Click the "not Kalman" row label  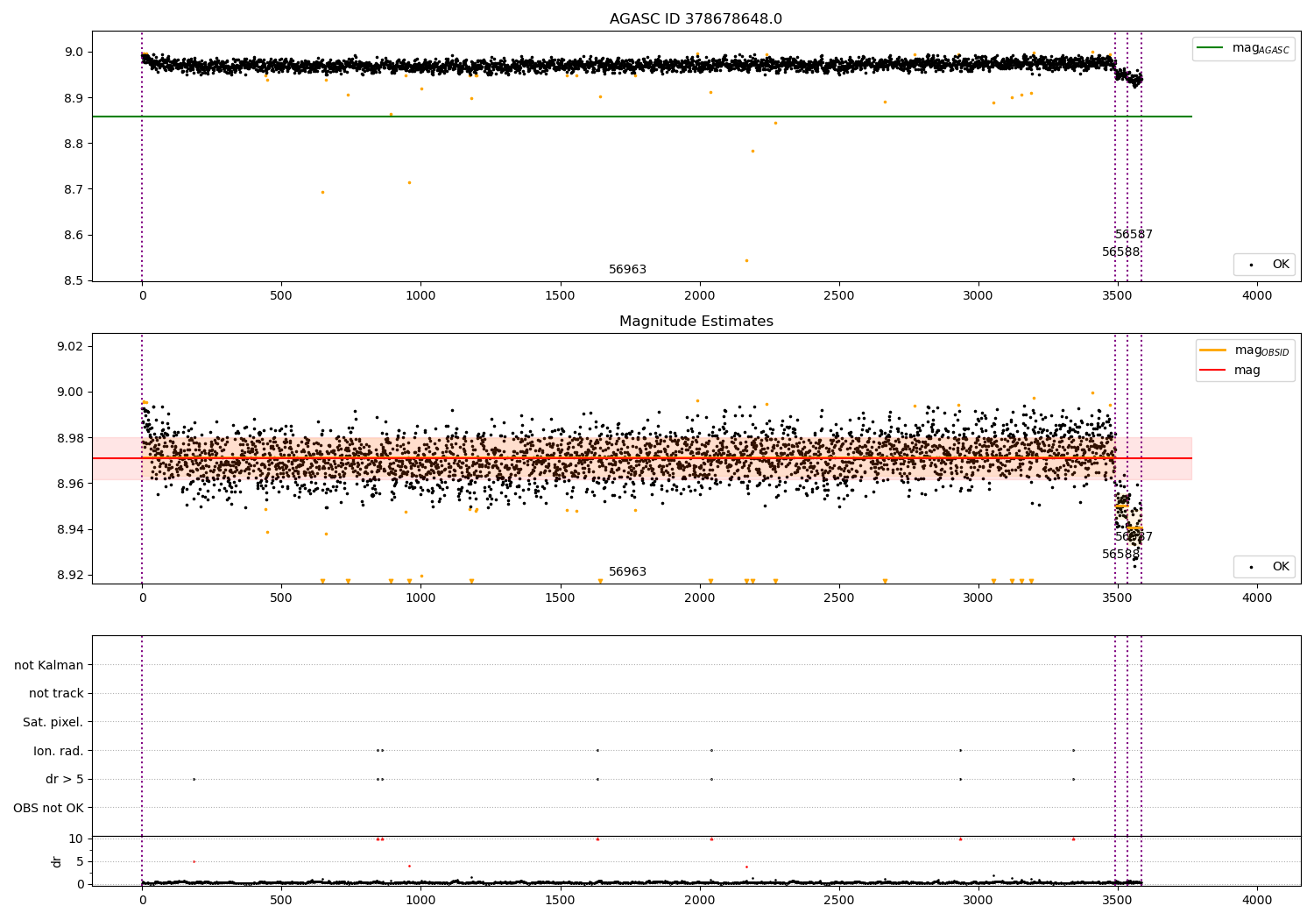[x=49, y=665]
